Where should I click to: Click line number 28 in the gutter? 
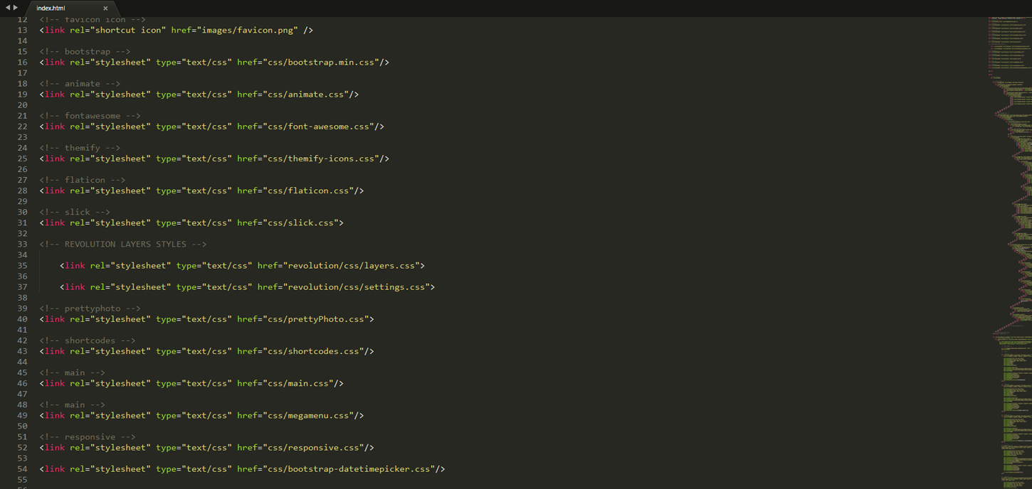[x=22, y=190]
